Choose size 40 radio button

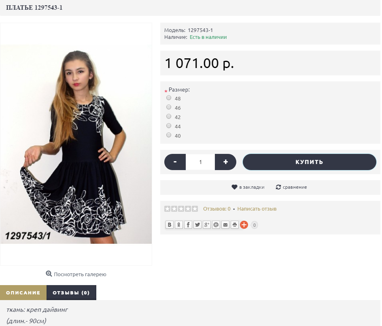click(x=169, y=135)
